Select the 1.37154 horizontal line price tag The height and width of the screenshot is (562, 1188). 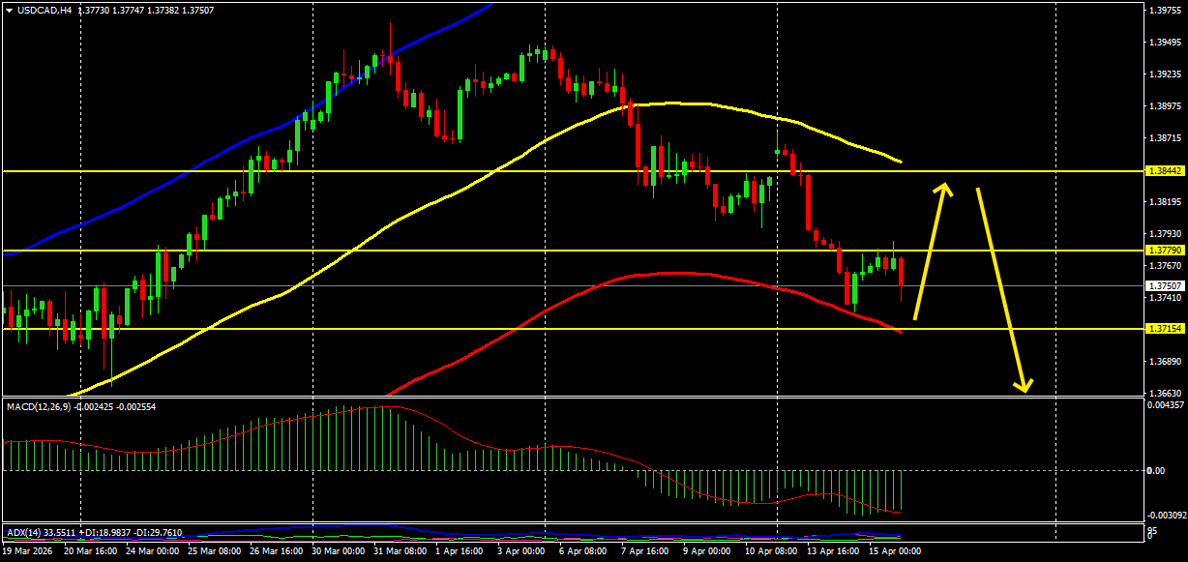1165,329
